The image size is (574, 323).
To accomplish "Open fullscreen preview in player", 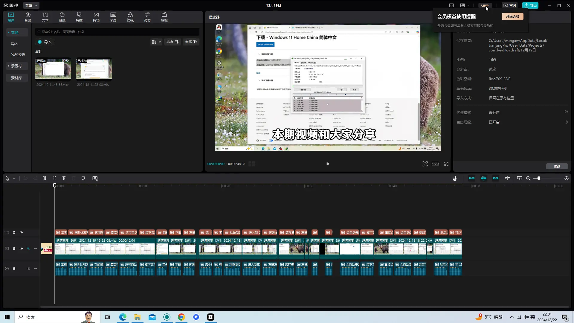I will coord(446,164).
